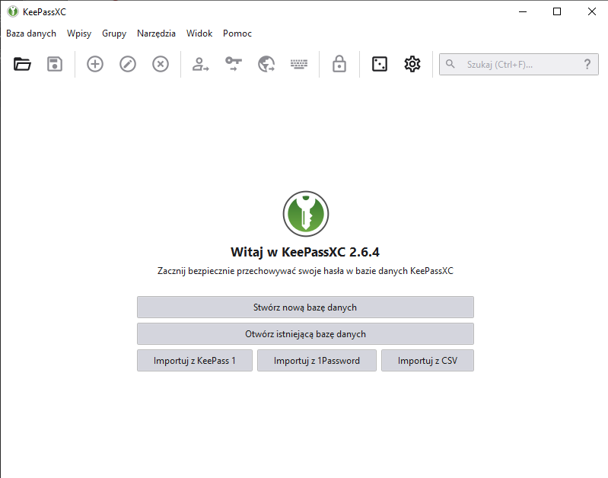Image resolution: width=608 pixels, height=478 pixels.
Task: Open password generator dice icon
Action: (x=380, y=64)
